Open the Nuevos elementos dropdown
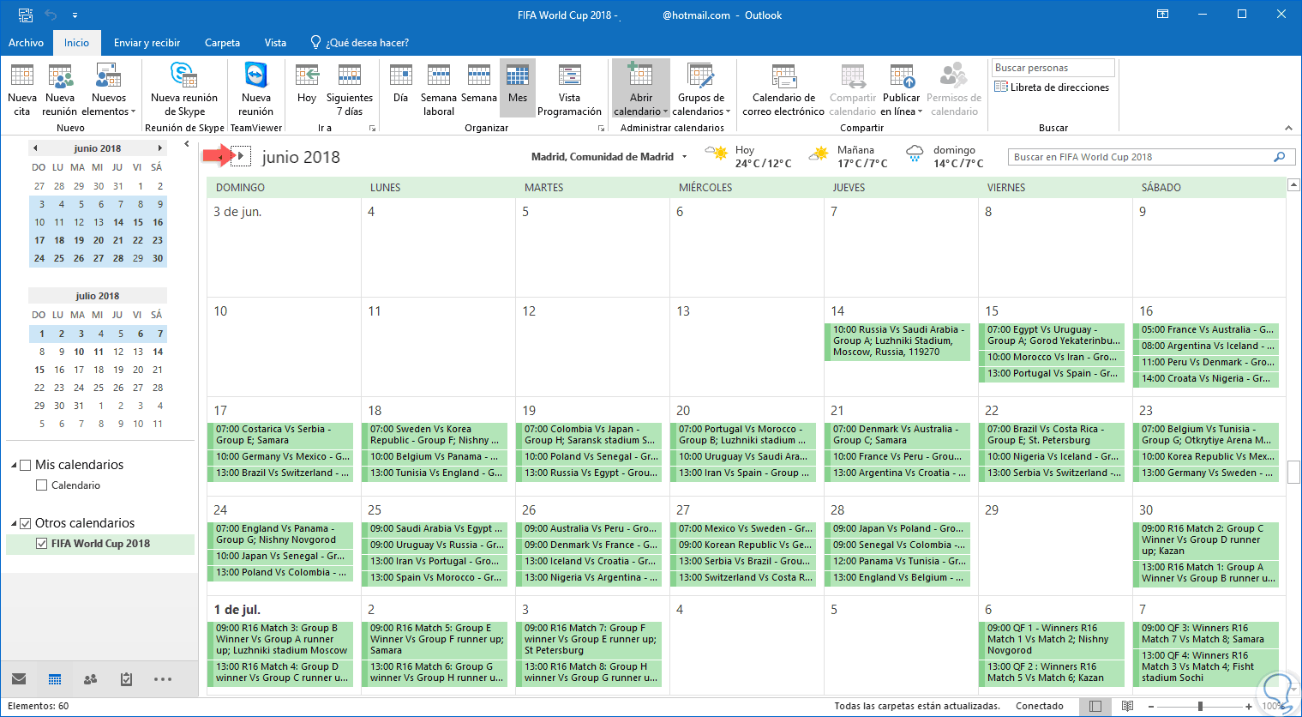This screenshot has height=717, width=1302. [x=108, y=89]
